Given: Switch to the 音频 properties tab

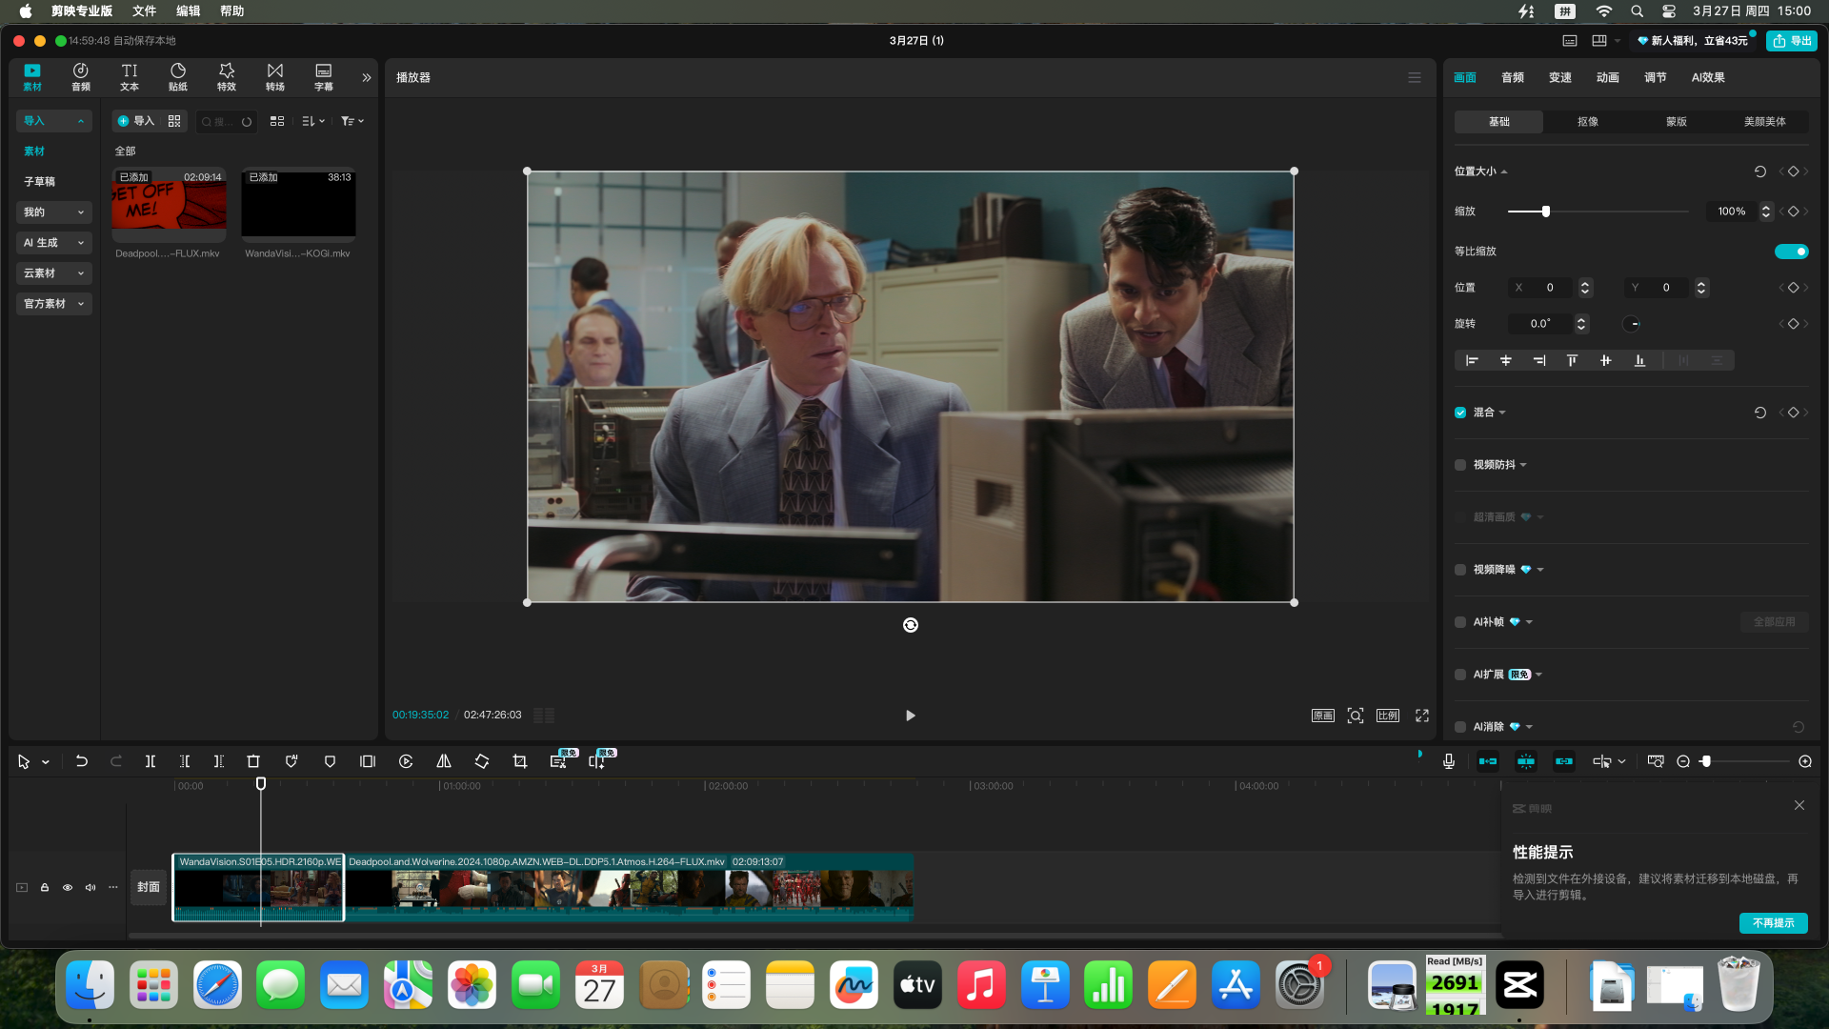Looking at the screenshot, I should pos(1513,77).
